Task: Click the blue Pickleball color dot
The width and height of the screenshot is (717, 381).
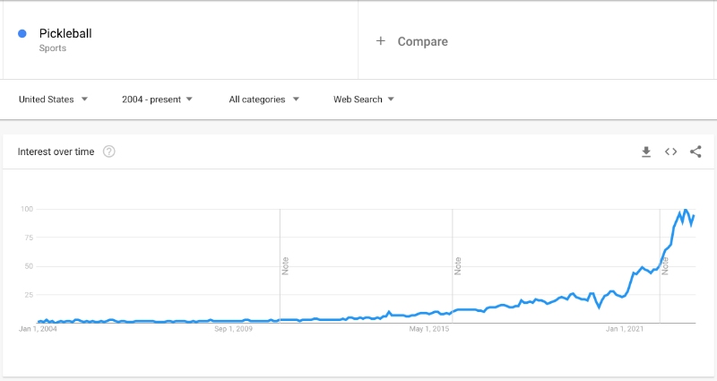Action: (22, 34)
